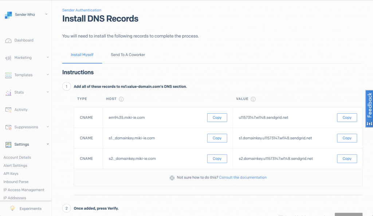Click the Marketing megaphone icon
The width and height of the screenshot is (373, 216).
(x=8, y=58)
